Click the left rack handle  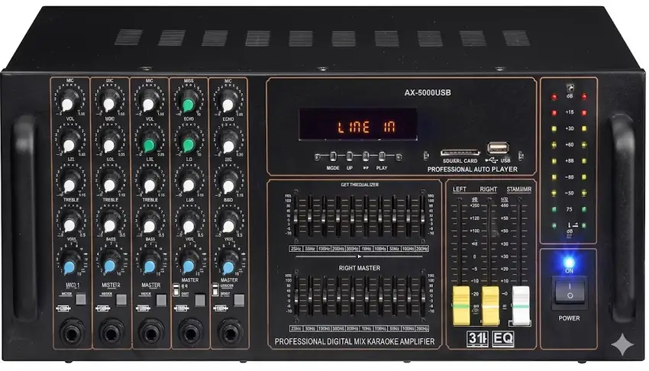(26, 217)
